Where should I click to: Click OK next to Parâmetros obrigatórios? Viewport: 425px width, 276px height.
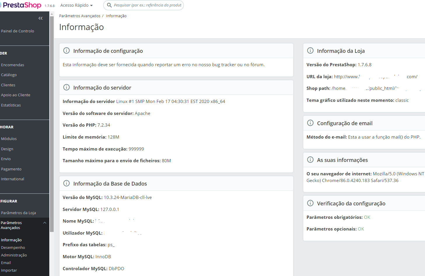[367, 217]
